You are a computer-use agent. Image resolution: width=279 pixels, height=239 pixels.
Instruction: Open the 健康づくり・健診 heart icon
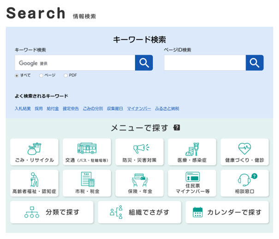click(x=244, y=149)
